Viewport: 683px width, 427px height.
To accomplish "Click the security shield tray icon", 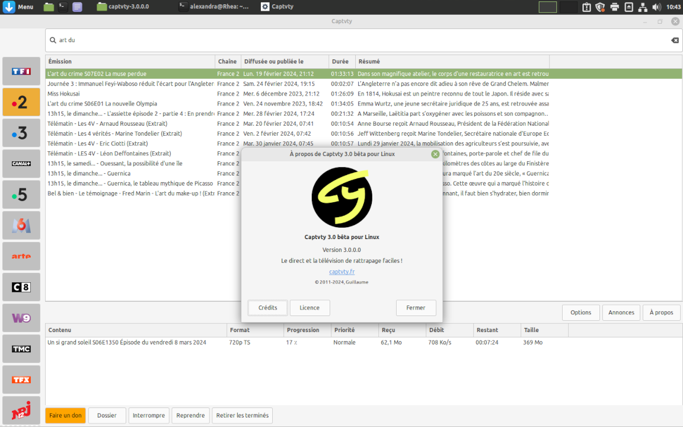I will 600,7.
